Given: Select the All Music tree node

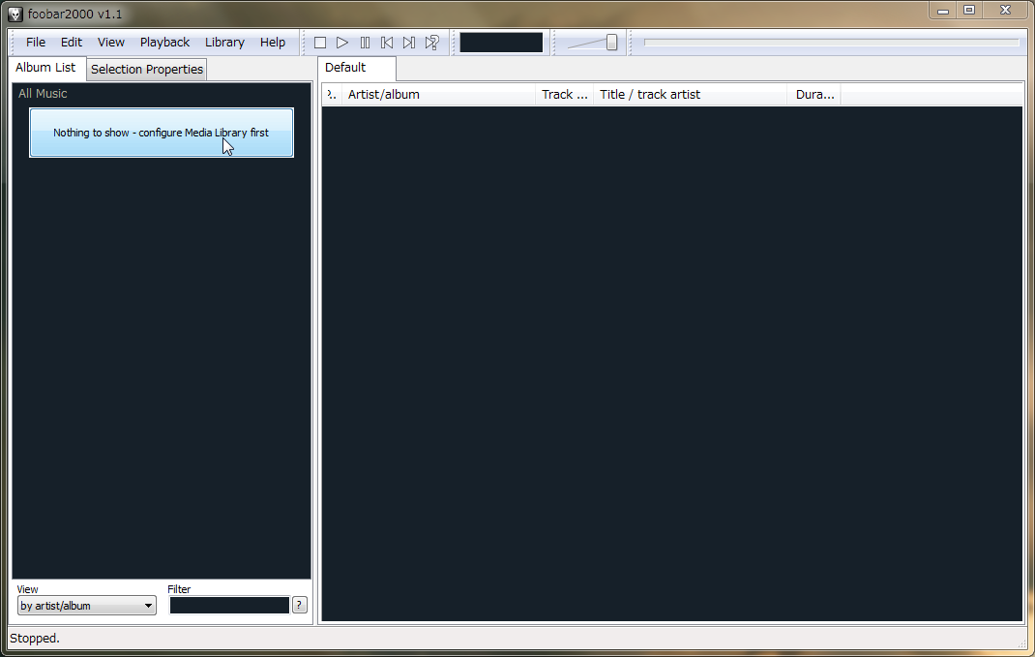Looking at the screenshot, I should click(x=43, y=94).
